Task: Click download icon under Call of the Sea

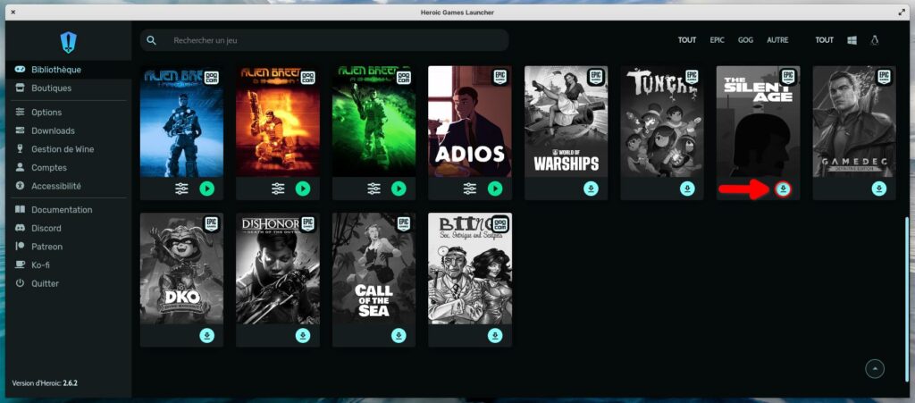Action: [x=399, y=335]
